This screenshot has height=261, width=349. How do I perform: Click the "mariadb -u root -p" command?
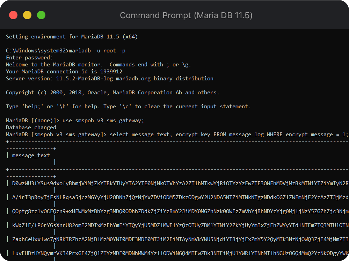(97, 51)
